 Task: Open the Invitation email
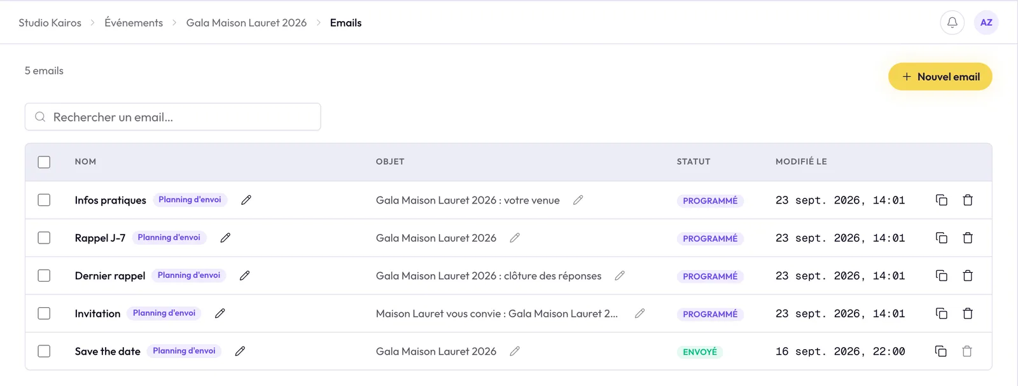[97, 314]
